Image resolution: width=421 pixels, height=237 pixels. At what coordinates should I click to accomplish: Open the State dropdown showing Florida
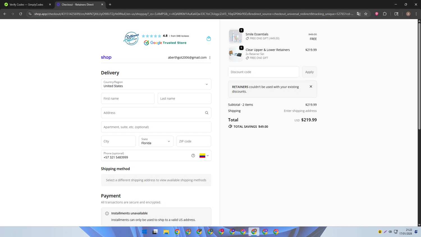coord(156,141)
